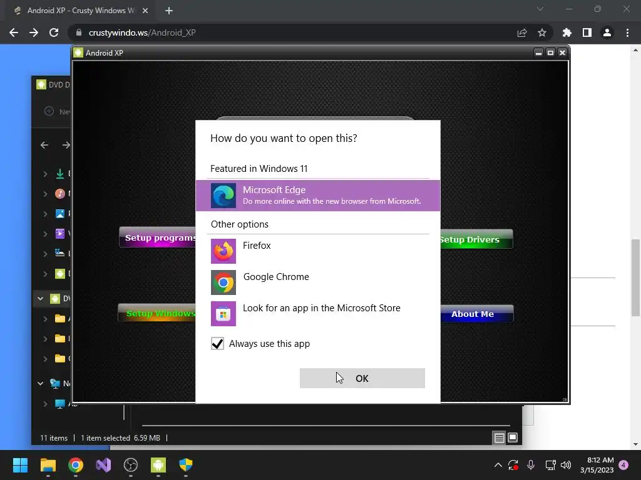This screenshot has width=641, height=480.
Task: Confirm the dialog with OK
Action: click(362, 378)
